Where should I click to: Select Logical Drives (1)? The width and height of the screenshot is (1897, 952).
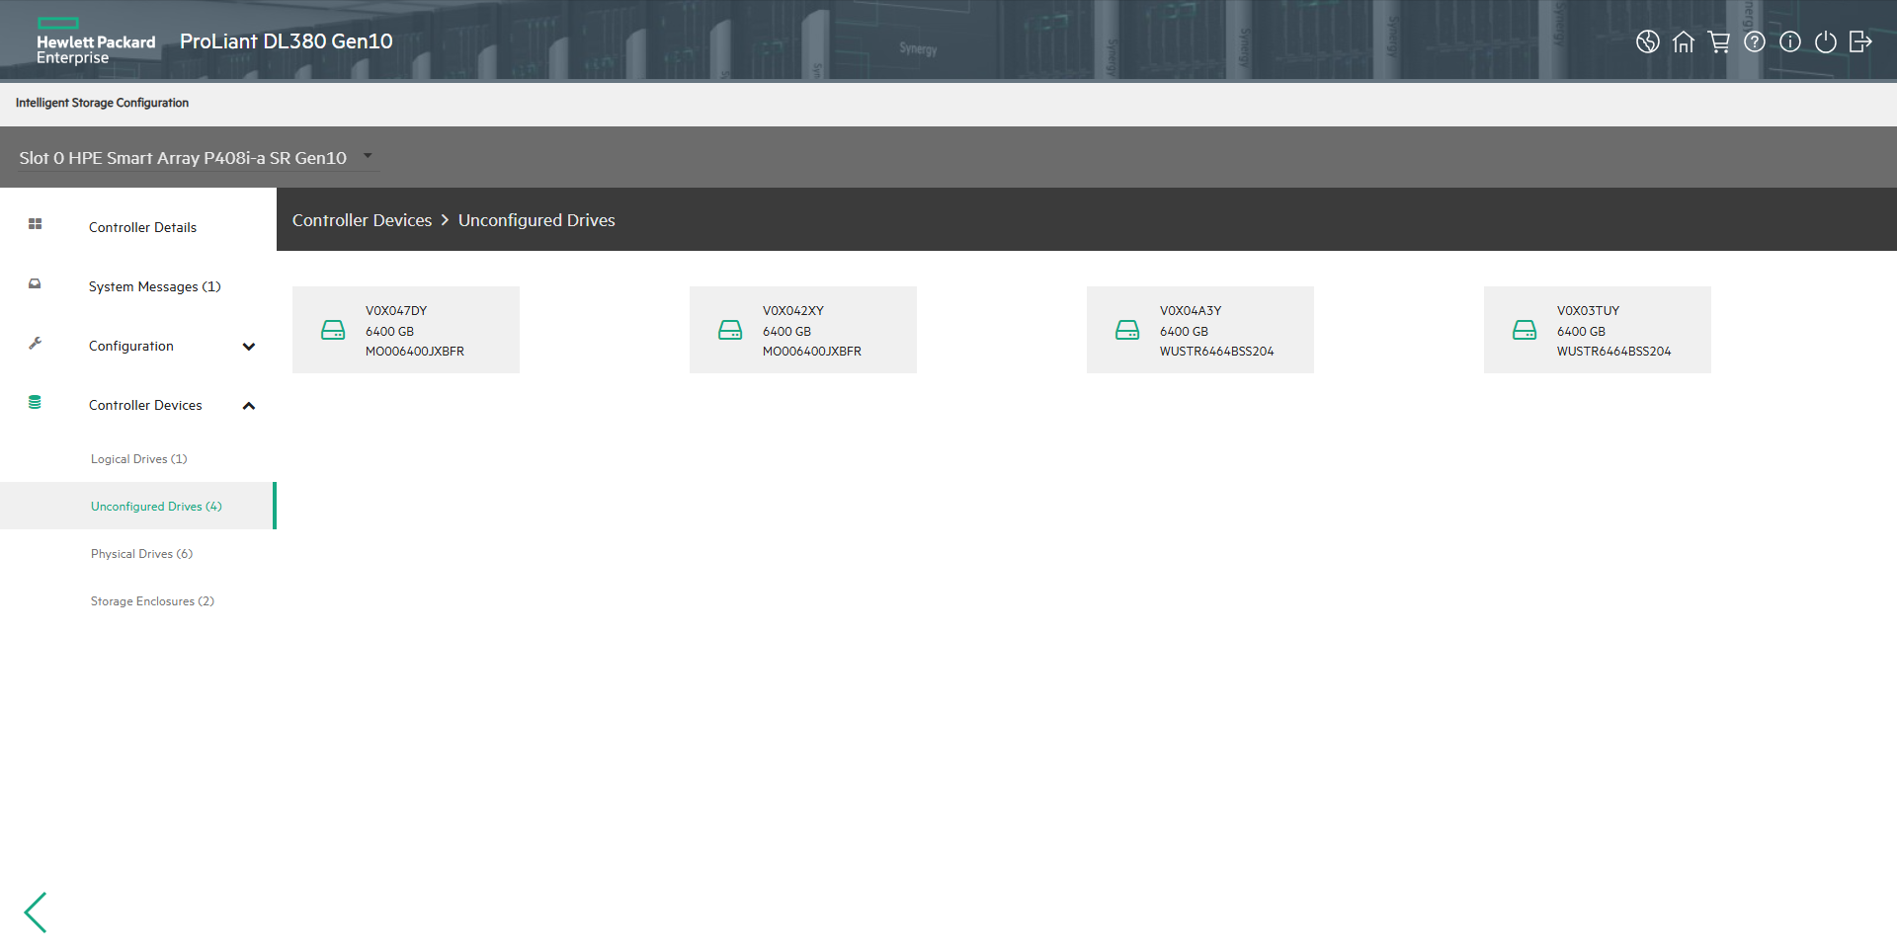138,459
